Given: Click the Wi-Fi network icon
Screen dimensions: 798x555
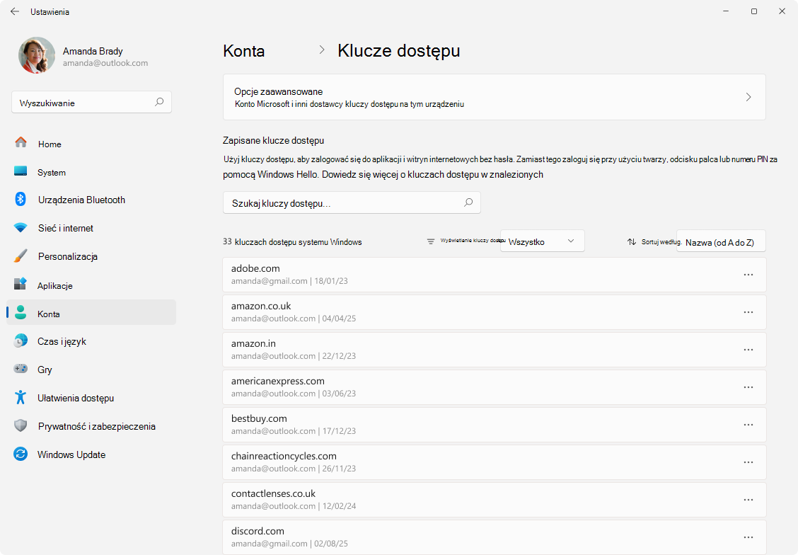Looking at the screenshot, I should 21,228.
